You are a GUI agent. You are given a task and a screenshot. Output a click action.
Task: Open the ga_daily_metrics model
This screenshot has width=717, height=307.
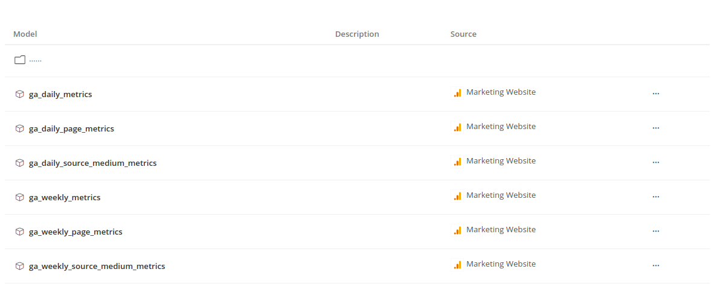point(60,95)
